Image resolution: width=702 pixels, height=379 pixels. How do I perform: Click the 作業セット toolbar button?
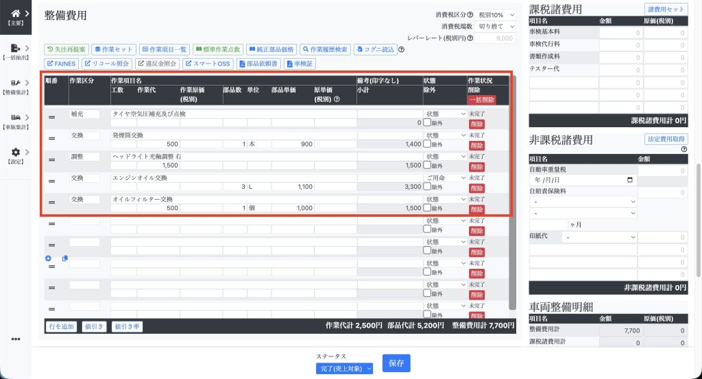[113, 49]
